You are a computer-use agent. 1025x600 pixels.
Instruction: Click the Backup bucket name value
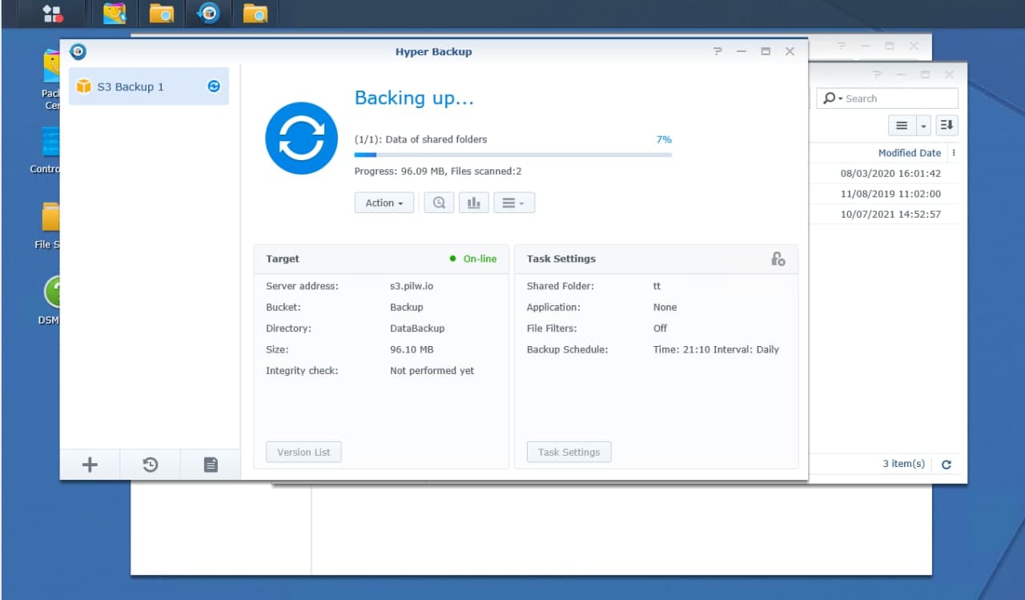tap(406, 308)
